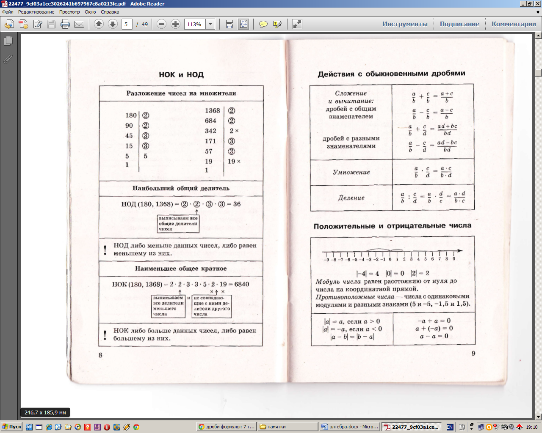This screenshot has height=433, width=542.
Task: Launch Google Chrome from quick launch
Action: [x=136, y=427]
